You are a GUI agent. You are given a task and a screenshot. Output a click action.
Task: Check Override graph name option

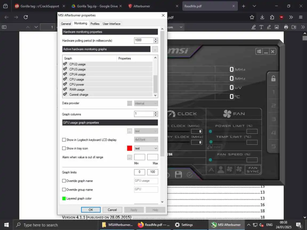pos(64,181)
